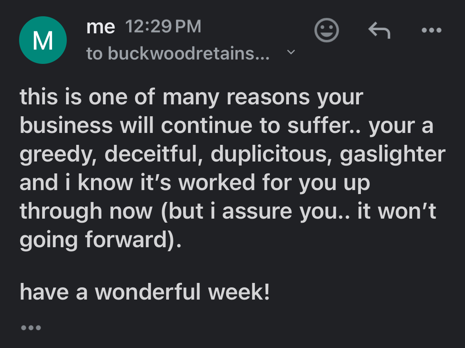This screenshot has width=465, height=348.
Task: Click the 'have a wonderful week!' line
Action: (x=145, y=292)
